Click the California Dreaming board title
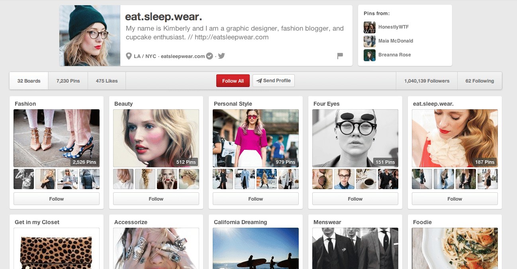Screen dimensions: 517x269 [x=241, y=222]
